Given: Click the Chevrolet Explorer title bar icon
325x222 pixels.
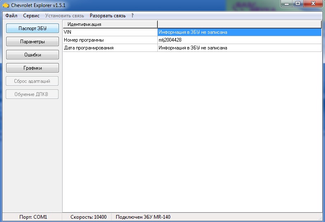Looking at the screenshot, I should 6,5.
